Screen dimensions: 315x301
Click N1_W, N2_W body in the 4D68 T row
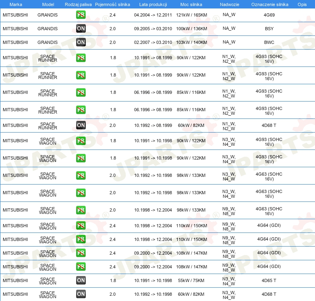pyautogui.click(x=229, y=126)
